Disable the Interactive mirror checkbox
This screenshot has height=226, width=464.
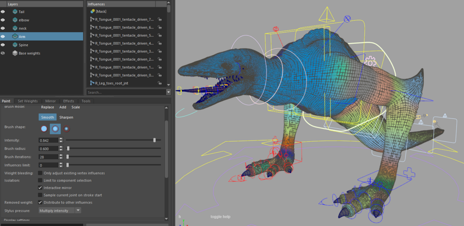(40, 188)
